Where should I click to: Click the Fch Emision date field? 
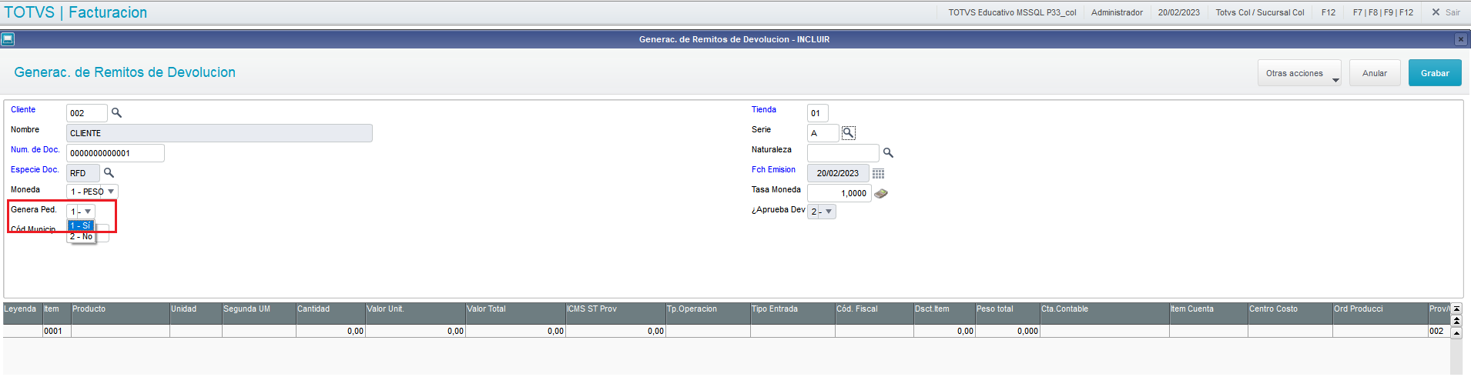(838, 173)
